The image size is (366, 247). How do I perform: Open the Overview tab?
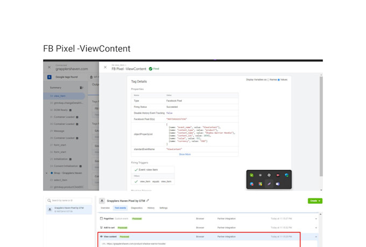pyautogui.click(x=105, y=208)
